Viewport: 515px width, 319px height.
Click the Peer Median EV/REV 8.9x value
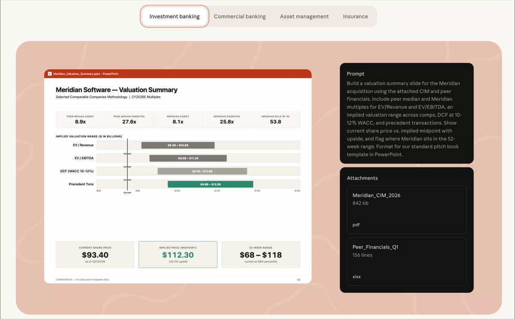point(80,122)
